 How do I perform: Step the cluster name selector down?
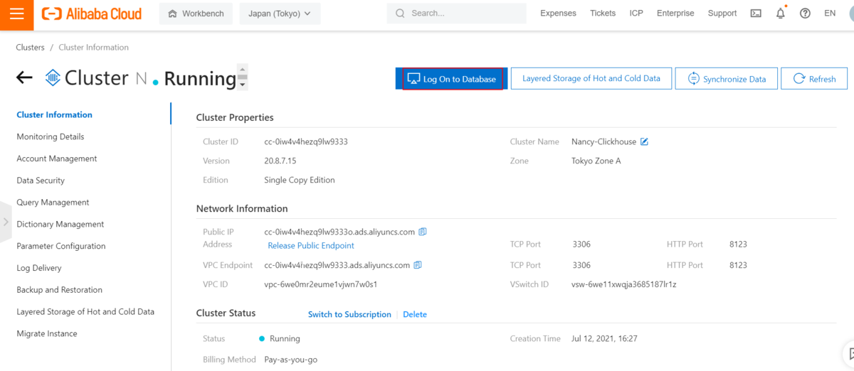(x=243, y=84)
